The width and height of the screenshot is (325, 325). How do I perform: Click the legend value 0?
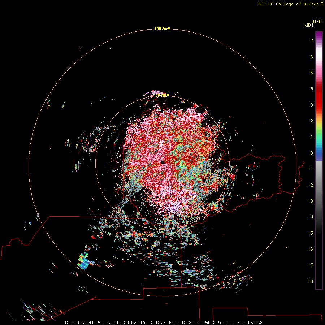[x=312, y=153]
